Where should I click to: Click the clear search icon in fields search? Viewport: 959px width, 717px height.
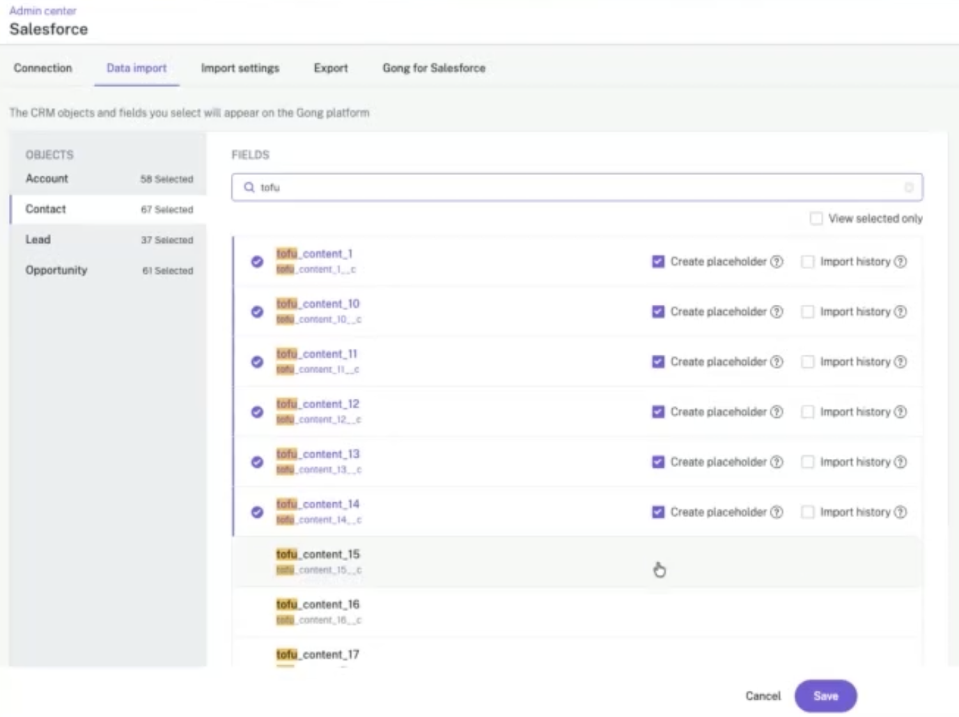click(x=908, y=187)
